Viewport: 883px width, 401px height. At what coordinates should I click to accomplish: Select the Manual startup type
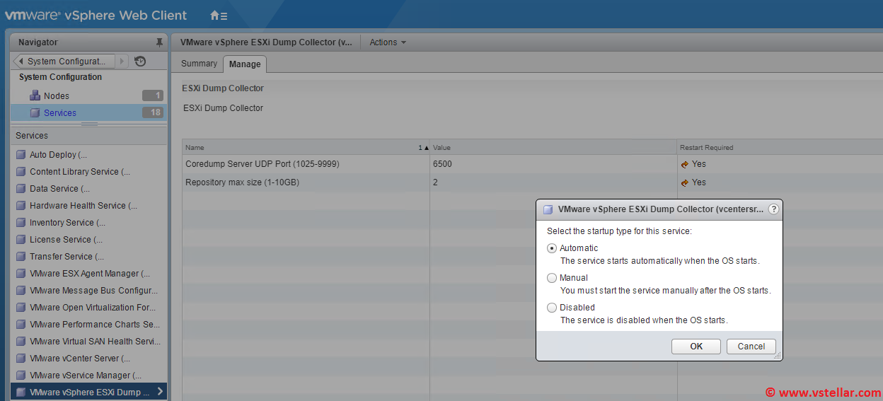pos(552,278)
